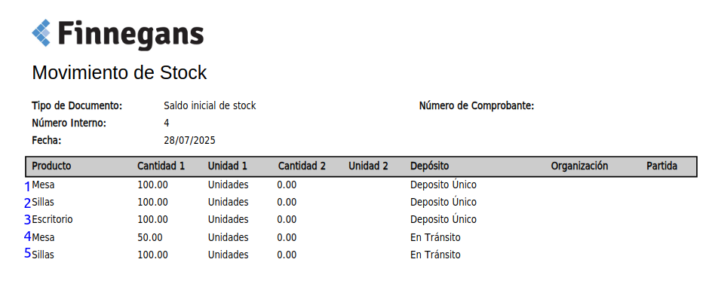Click En Tránsito deposit in row 4
This screenshot has height=299, width=715.
[435, 237]
